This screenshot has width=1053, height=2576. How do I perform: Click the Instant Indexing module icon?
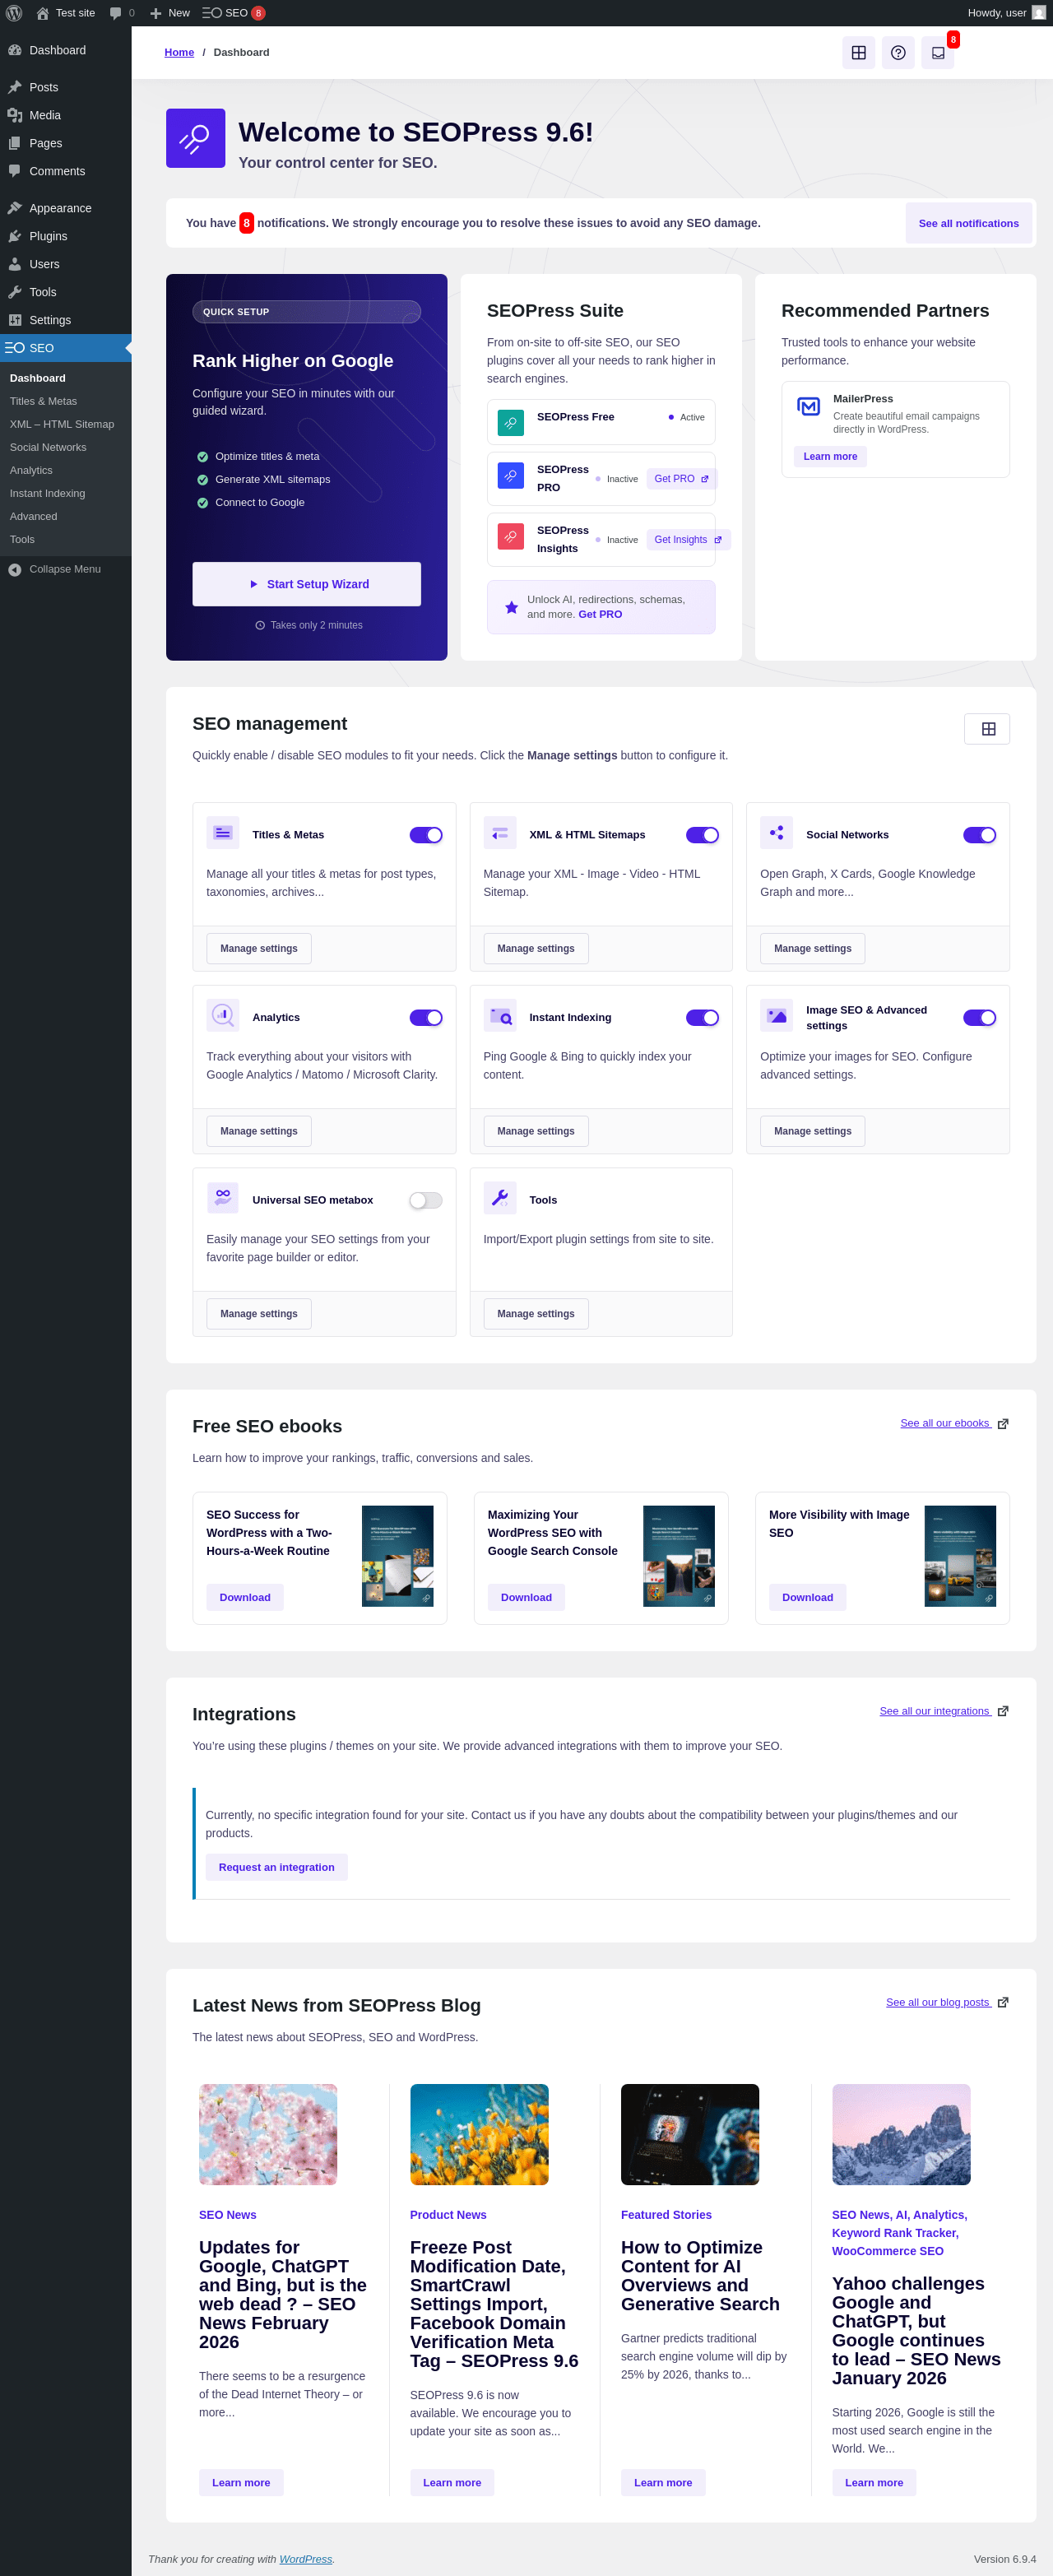pyautogui.click(x=500, y=1016)
